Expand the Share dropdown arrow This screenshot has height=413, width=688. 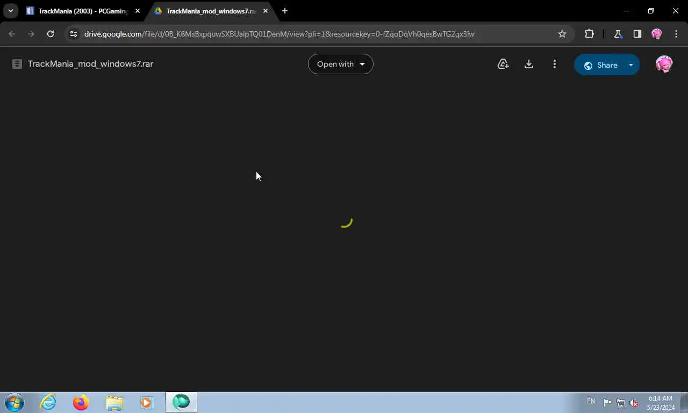click(631, 65)
